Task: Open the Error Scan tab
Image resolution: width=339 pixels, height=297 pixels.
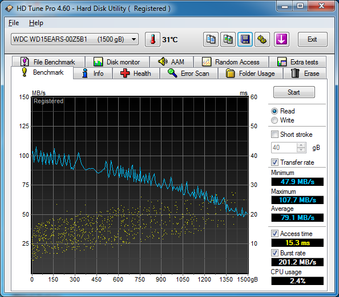Action: click(x=189, y=74)
